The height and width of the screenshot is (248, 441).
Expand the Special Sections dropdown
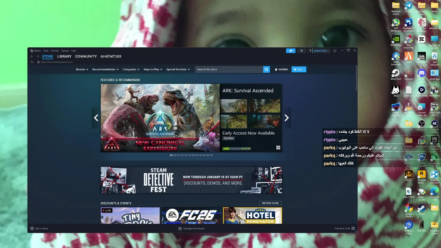178,69
